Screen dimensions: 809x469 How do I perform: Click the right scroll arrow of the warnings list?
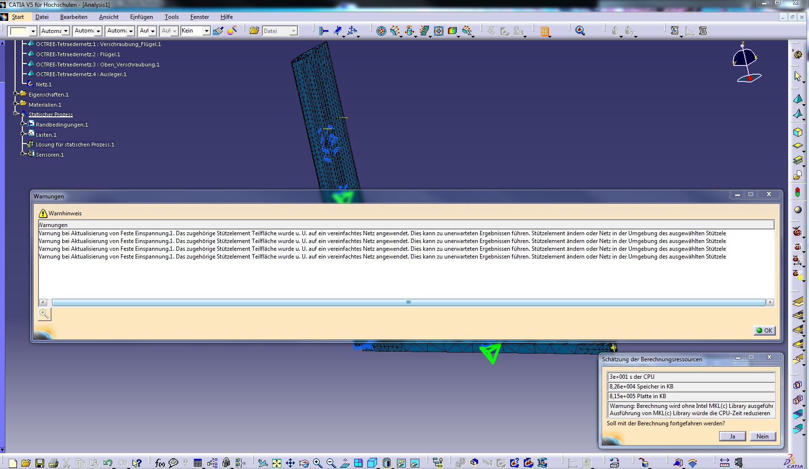click(770, 302)
